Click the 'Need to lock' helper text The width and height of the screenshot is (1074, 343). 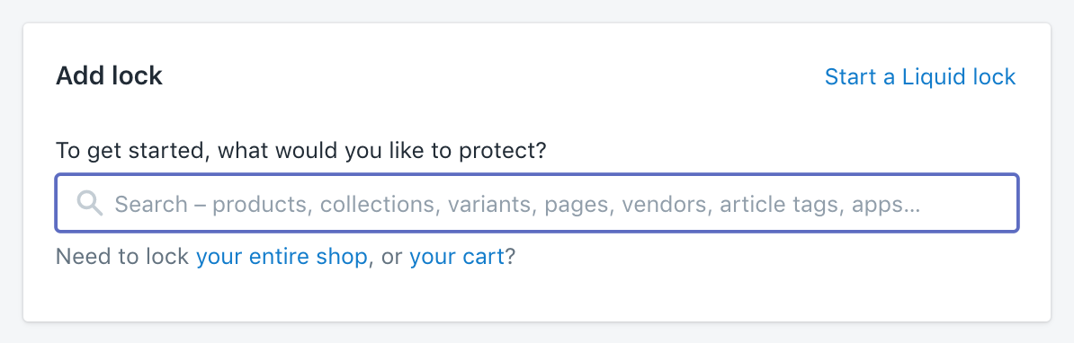122,257
